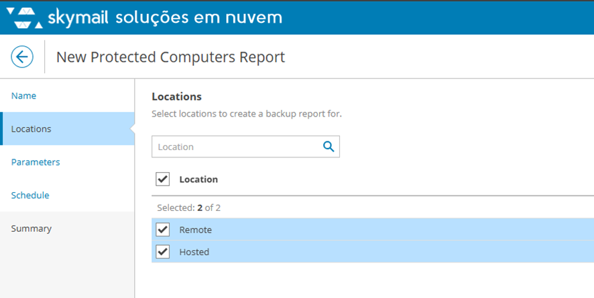The image size is (594, 298).
Task: Click the magnifier search icon
Action: [329, 147]
